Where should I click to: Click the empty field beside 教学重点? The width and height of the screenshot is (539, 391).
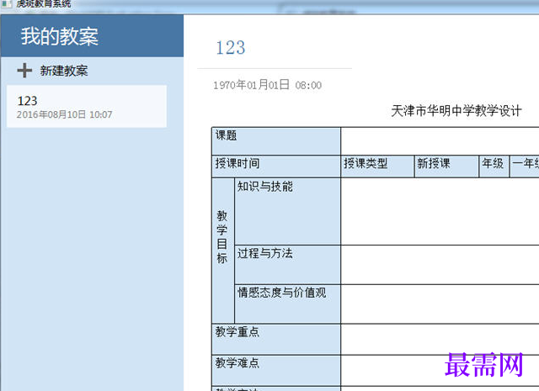pos(440,339)
